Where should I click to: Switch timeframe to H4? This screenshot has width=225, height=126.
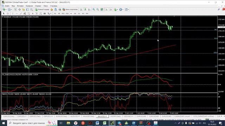pos(75,13)
